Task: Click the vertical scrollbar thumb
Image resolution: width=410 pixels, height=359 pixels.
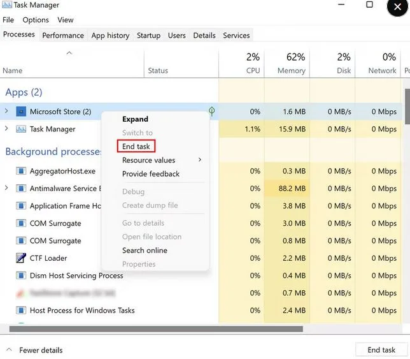Action: pos(407,106)
